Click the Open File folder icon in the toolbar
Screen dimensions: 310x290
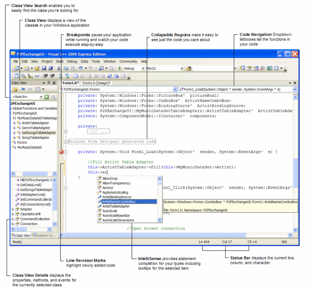pos(37,68)
